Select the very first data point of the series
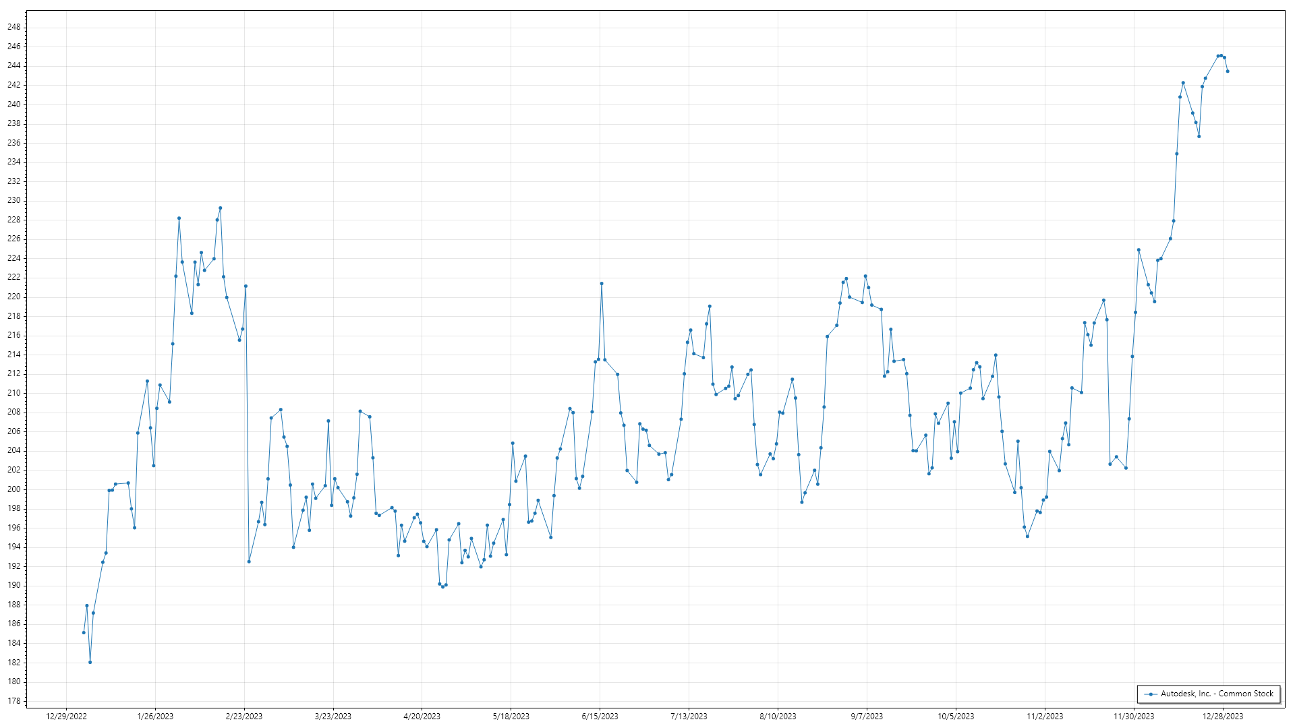The width and height of the screenshot is (1295, 728). pyautogui.click(x=84, y=632)
